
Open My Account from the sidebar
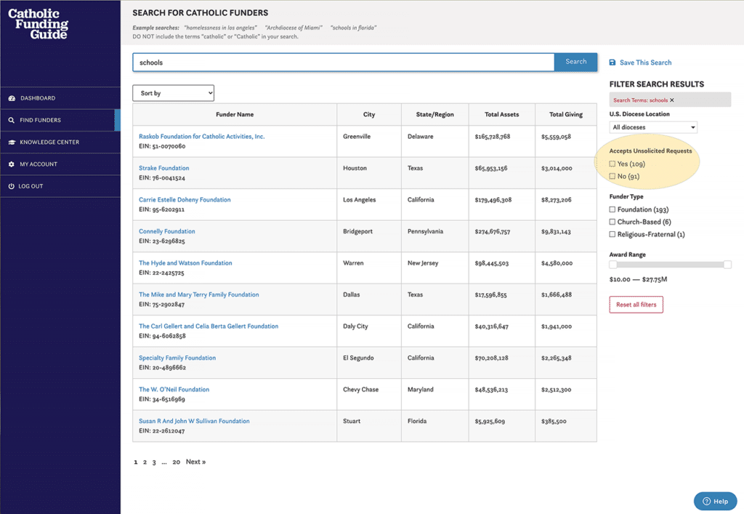pos(60,164)
